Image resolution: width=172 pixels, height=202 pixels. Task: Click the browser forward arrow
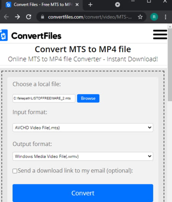coord(17,17)
